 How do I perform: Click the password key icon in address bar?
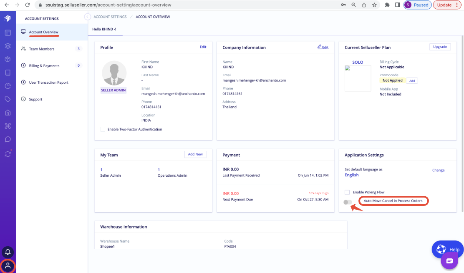pos(343,5)
